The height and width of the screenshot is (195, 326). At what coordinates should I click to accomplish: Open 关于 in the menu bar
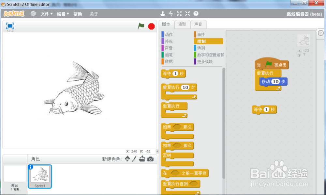tap(94, 14)
